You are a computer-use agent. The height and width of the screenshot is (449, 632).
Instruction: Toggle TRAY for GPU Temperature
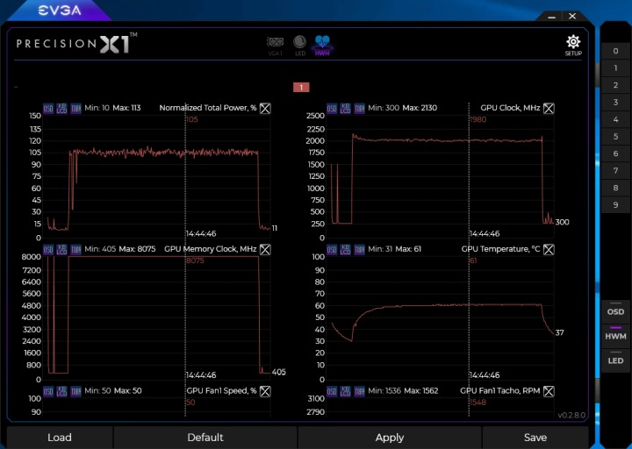point(359,250)
